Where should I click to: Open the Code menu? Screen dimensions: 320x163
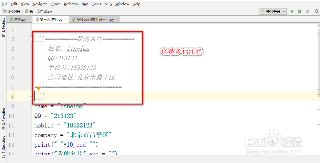click(56, 4)
